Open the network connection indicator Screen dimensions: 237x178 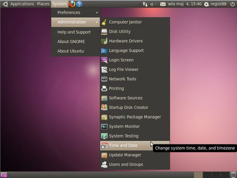145,4
